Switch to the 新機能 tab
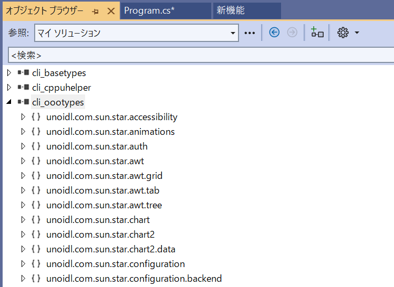This screenshot has height=287, width=394. click(231, 11)
